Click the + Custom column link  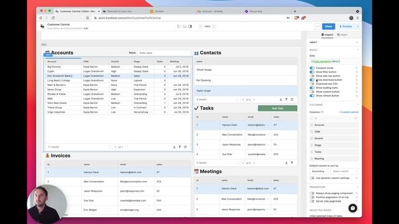click(x=349, y=112)
